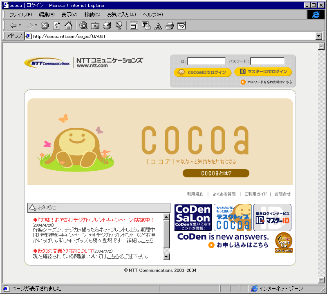Image resolution: width=327 pixels, height=294 pixels.
Task: Open the Back button history dropdown arrow
Action: [20, 25]
